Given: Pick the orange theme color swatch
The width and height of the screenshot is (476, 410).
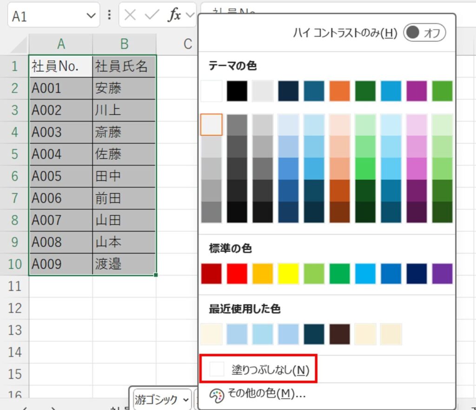Looking at the screenshot, I should 340,91.
